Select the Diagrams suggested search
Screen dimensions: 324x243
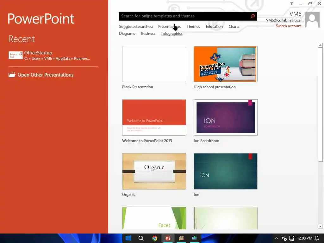(127, 34)
